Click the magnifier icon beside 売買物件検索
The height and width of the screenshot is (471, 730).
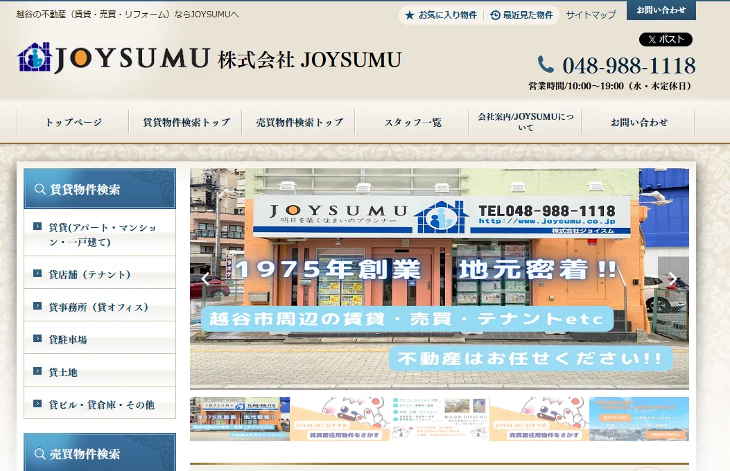[x=40, y=454]
